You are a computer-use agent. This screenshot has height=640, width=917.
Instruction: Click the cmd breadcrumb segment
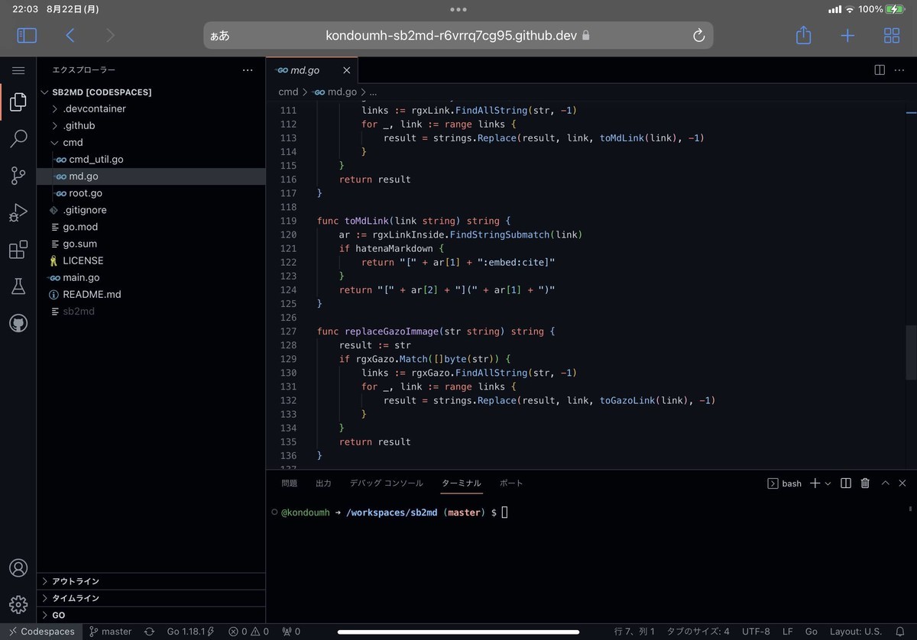(x=288, y=92)
